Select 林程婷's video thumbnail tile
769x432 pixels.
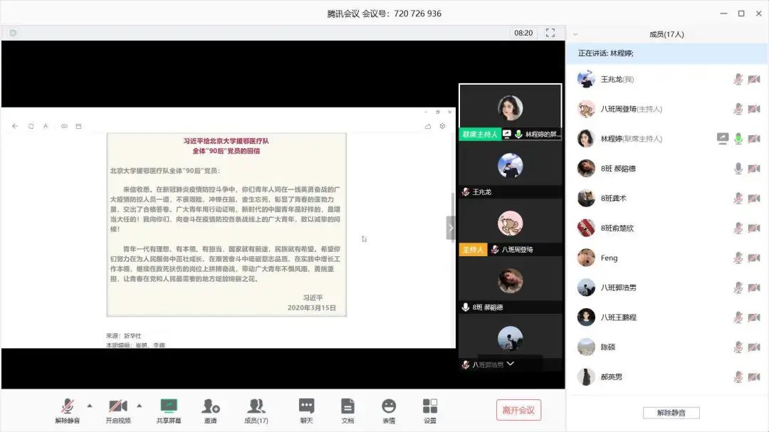510,111
